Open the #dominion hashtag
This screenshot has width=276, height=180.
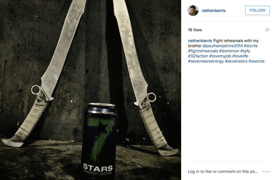[229, 51]
